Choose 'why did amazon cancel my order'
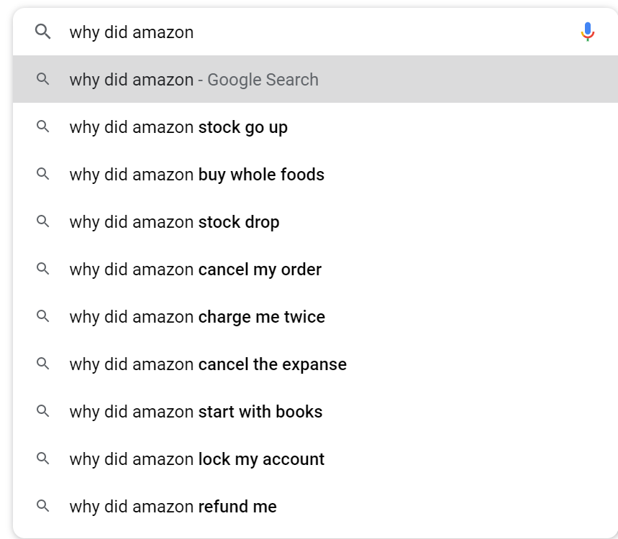Screen dimensions: 618x539 (315, 269)
